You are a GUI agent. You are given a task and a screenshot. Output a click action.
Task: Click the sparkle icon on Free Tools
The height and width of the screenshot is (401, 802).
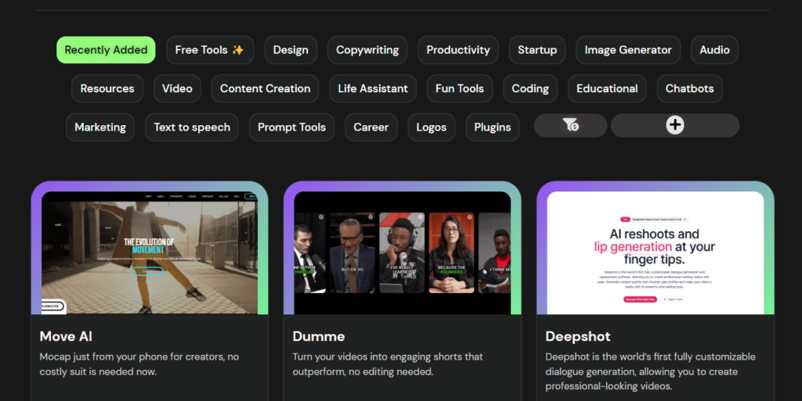[238, 50]
